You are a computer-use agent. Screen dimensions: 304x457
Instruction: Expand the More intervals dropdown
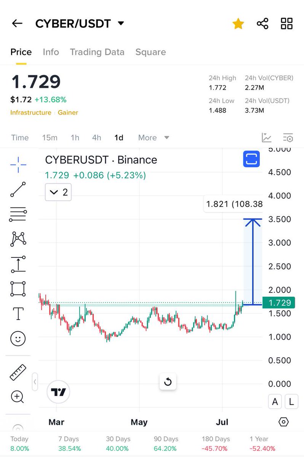click(154, 137)
